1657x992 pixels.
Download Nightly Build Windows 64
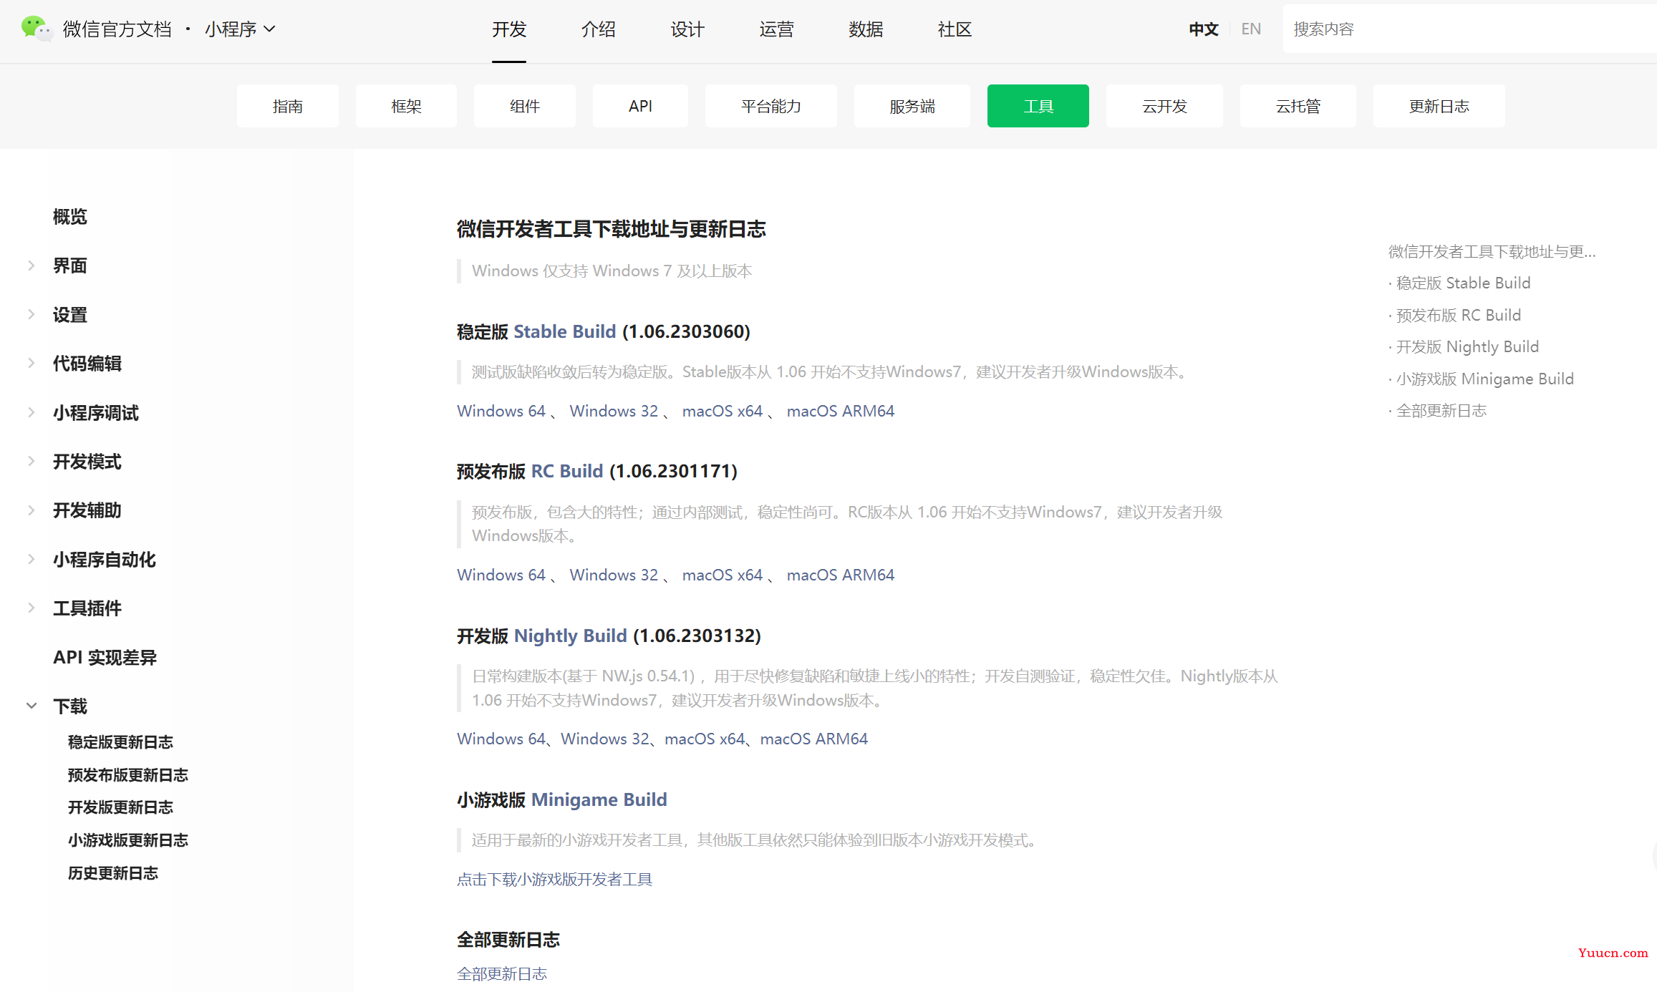[501, 739]
